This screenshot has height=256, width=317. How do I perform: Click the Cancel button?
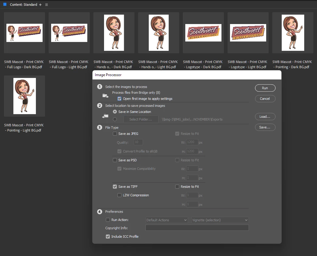coord(265,99)
